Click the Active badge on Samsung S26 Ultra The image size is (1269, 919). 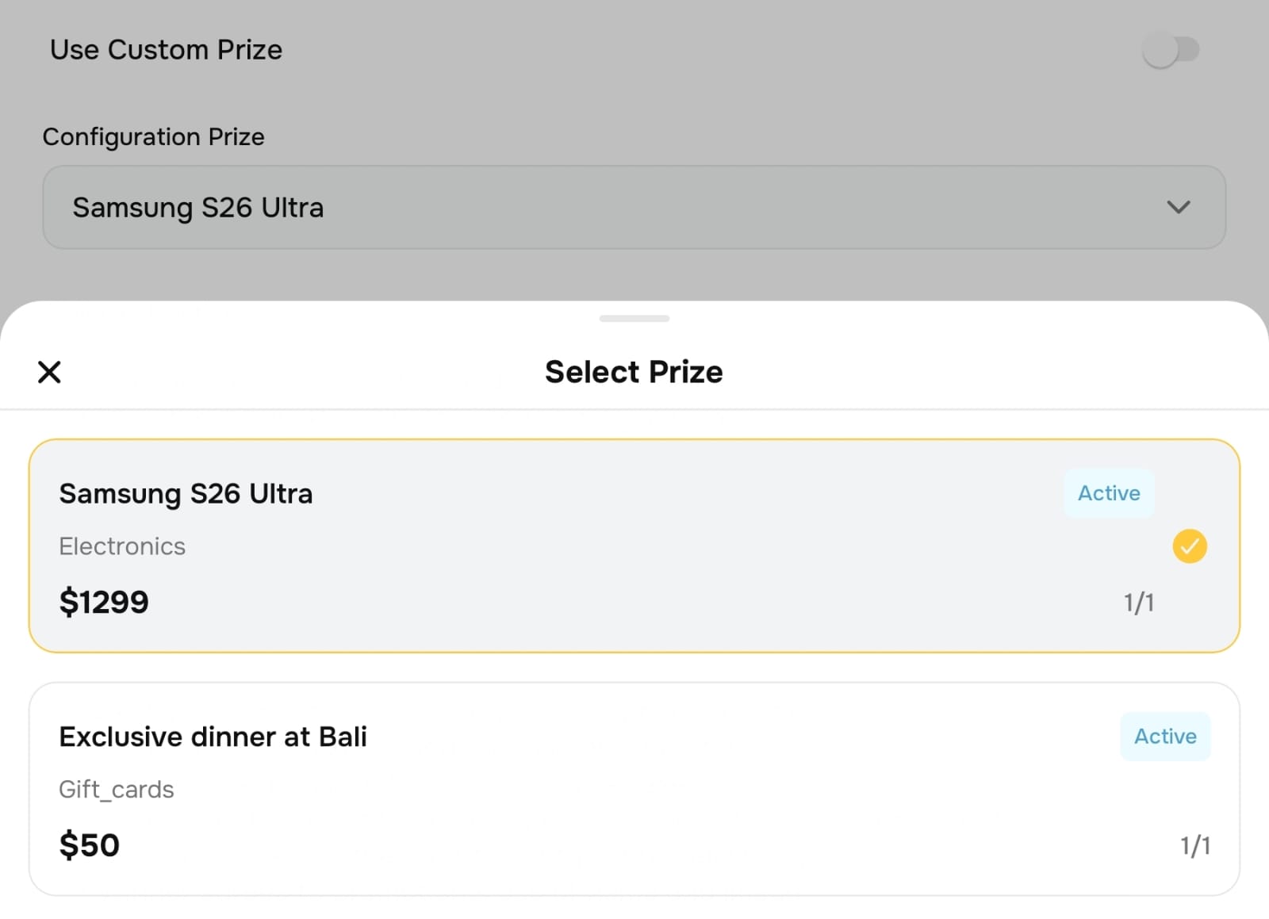click(x=1108, y=493)
